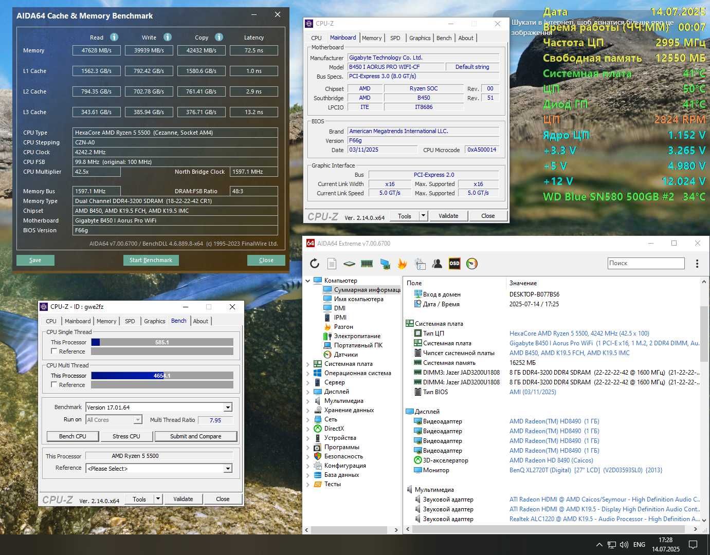Open About tab in CPU-Z Bench window
The image size is (710, 555).
point(201,321)
